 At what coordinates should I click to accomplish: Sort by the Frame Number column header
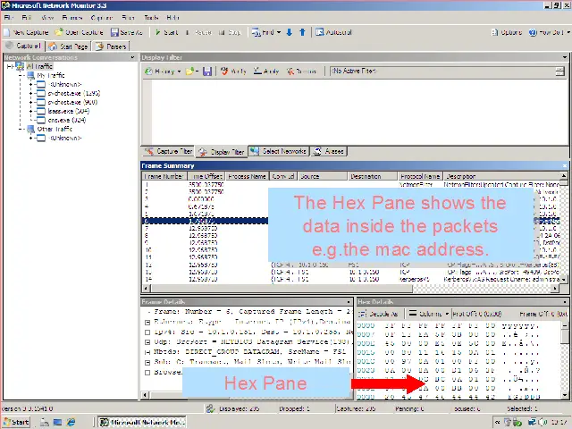pyautogui.click(x=164, y=176)
